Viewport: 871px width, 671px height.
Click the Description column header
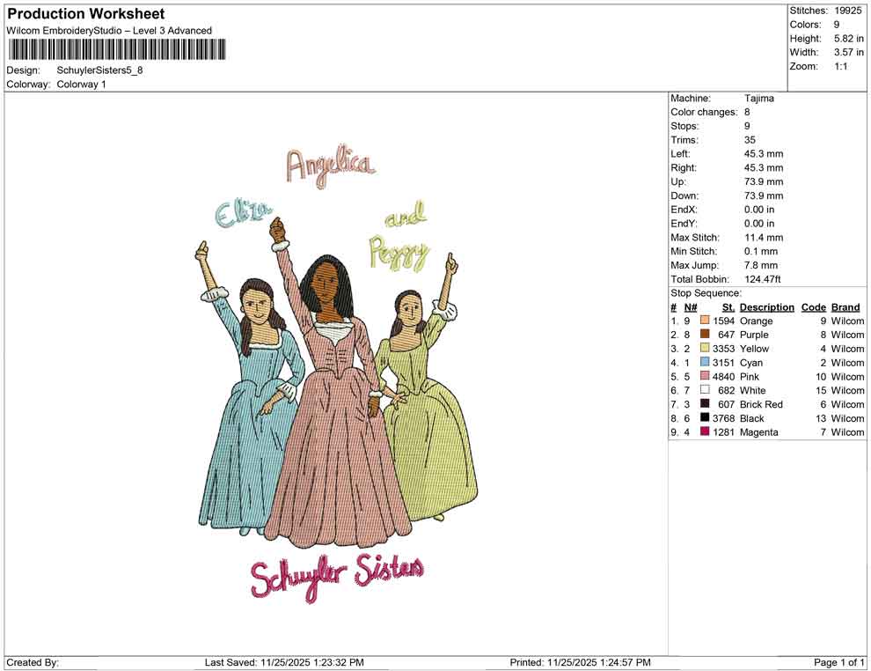click(x=766, y=306)
